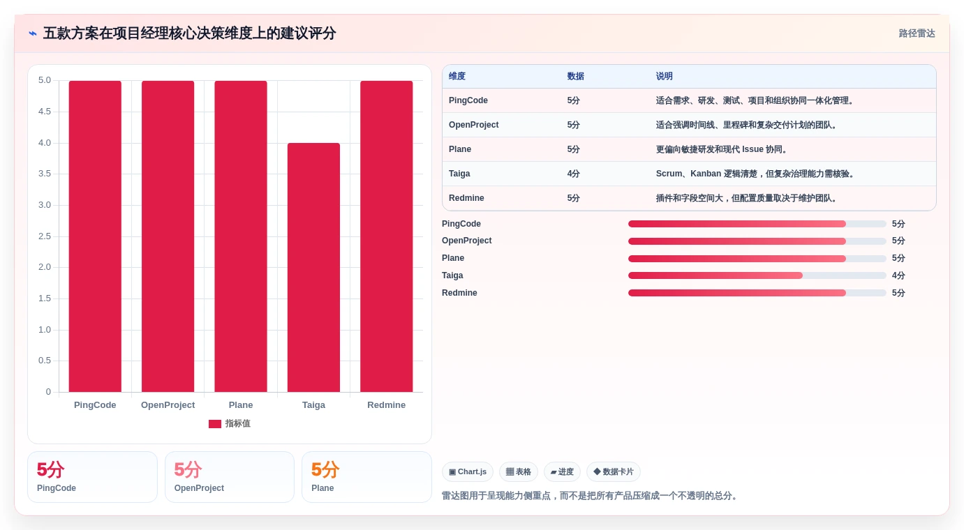Open the OpenProject 5分 data card

pyautogui.click(x=230, y=477)
